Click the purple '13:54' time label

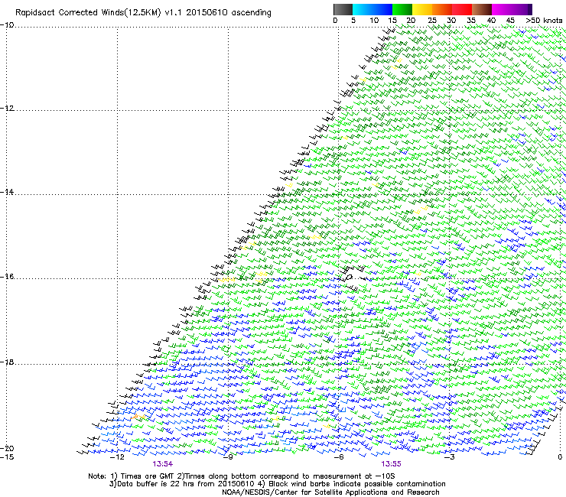[162, 464]
